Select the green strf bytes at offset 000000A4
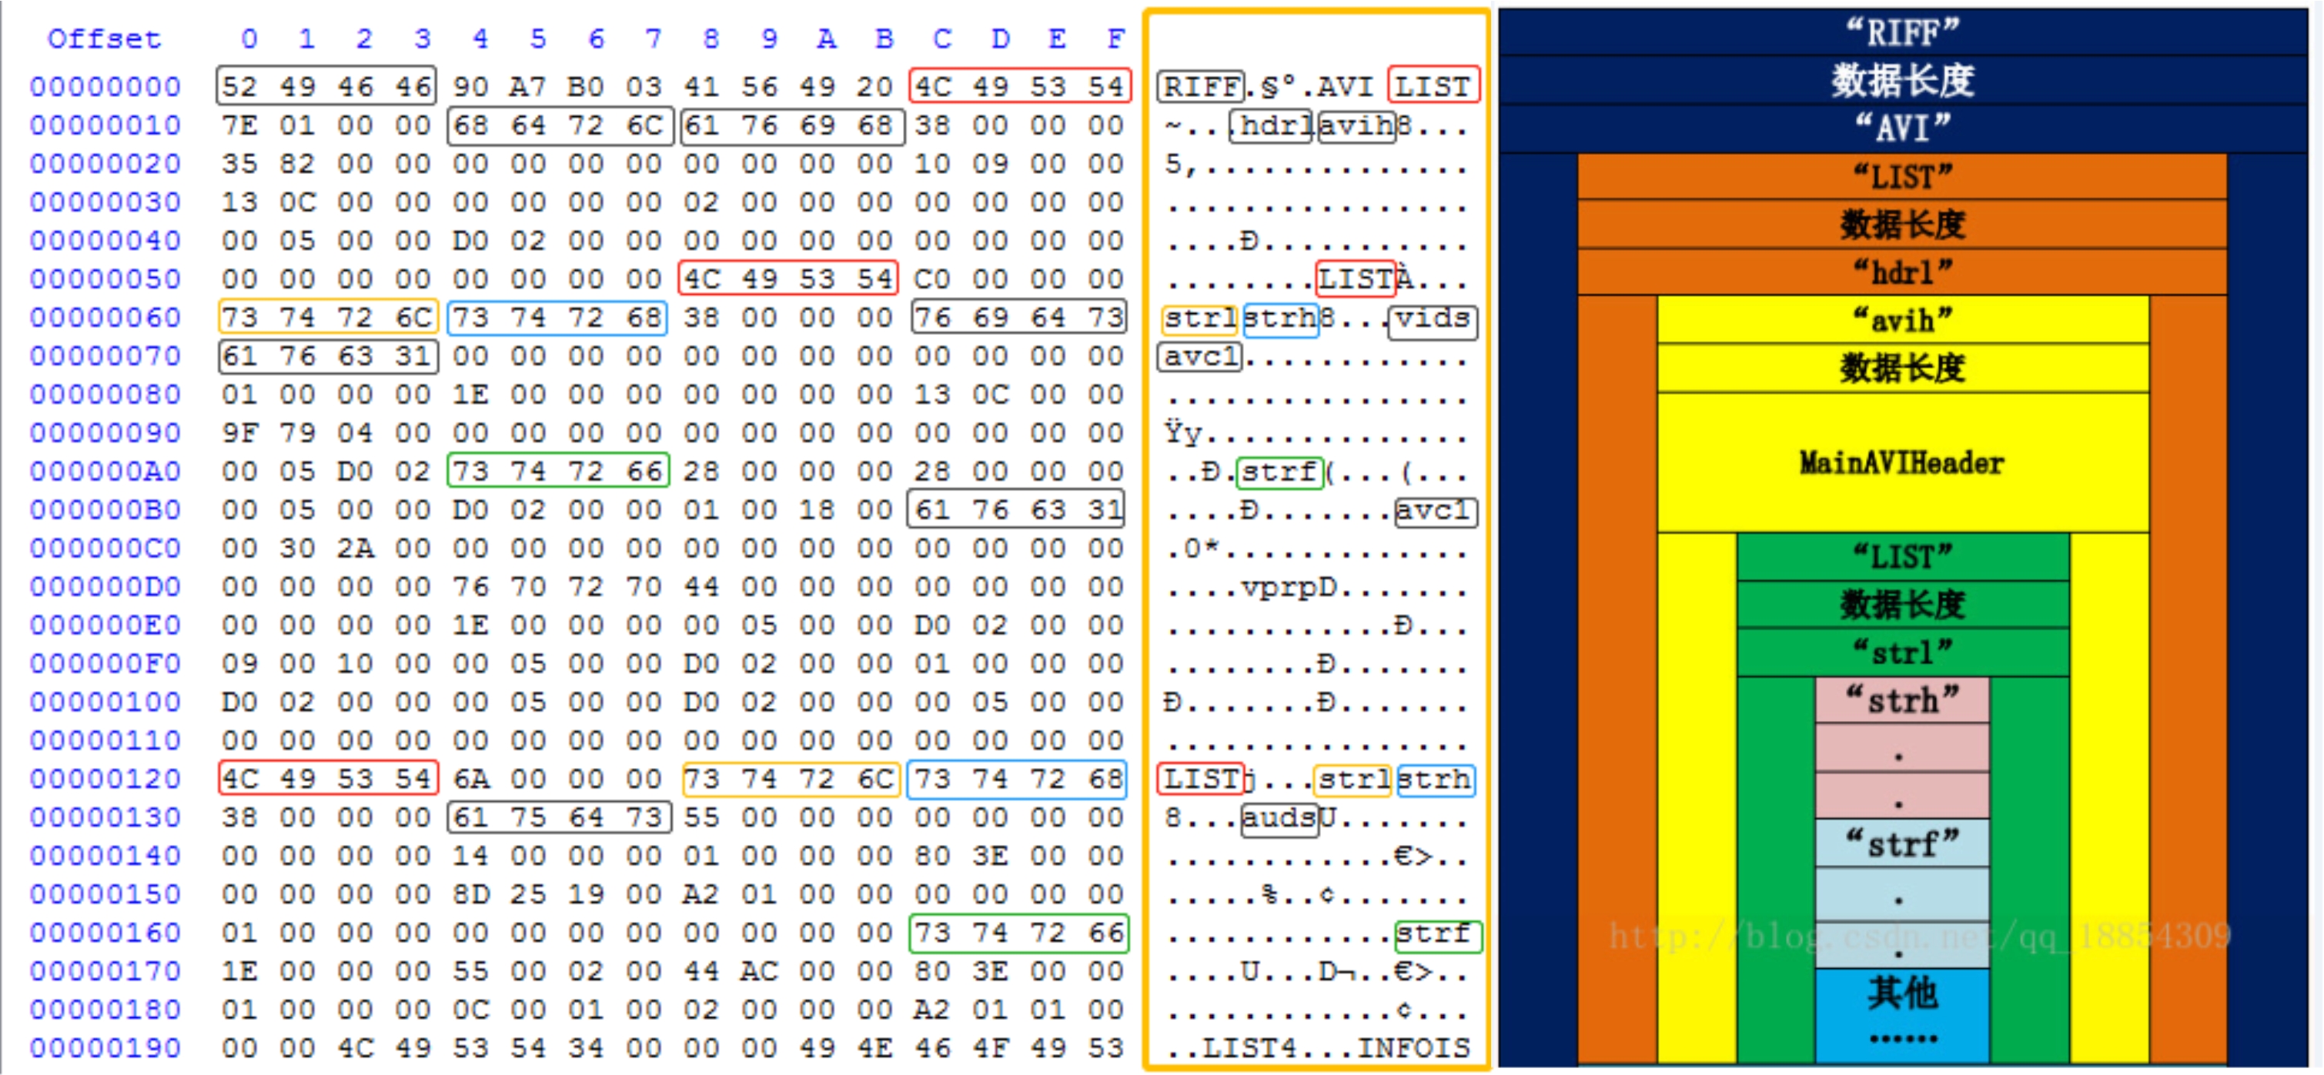Viewport: 2324px width, 1075px height. click(557, 470)
